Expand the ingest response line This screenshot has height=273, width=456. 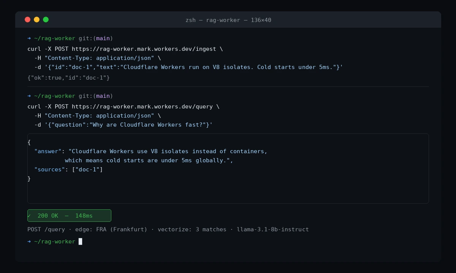[68, 78]
